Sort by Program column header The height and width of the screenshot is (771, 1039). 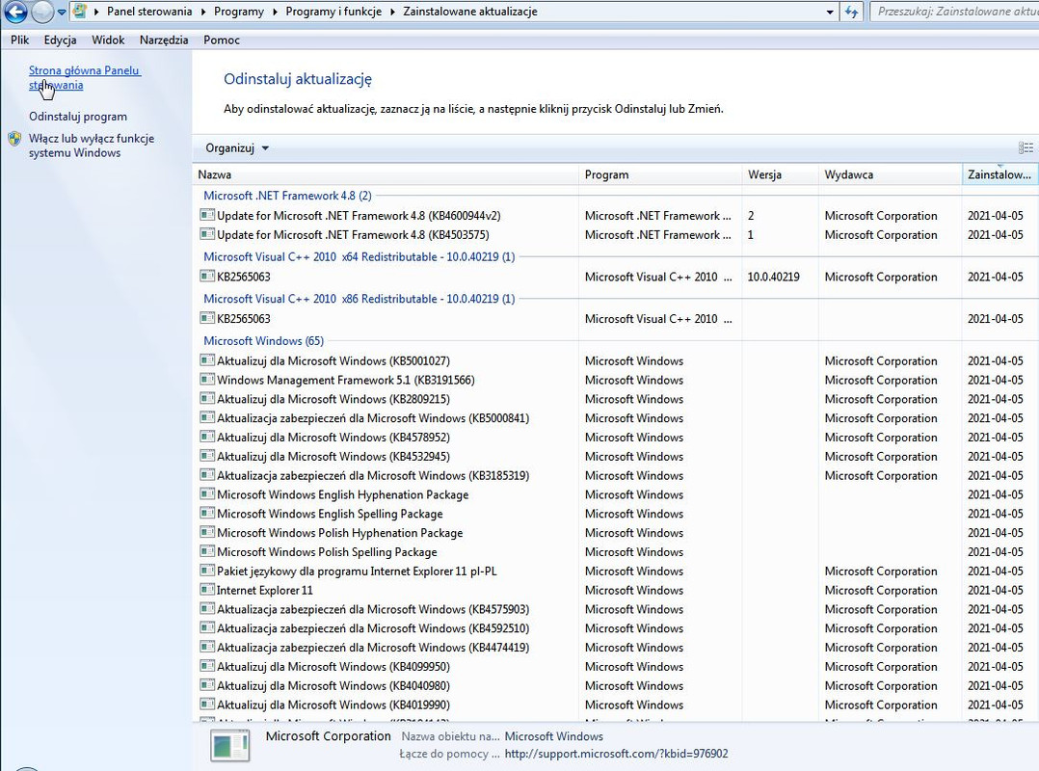(660, 174)
